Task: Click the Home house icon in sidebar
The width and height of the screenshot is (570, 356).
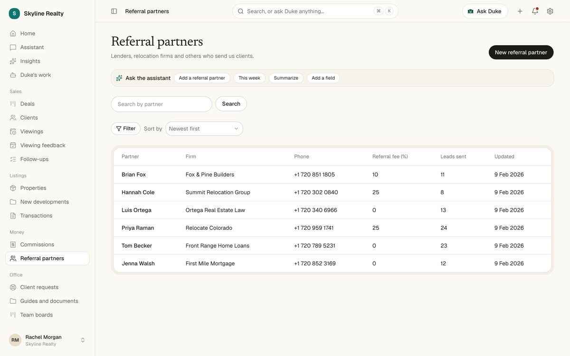Action: 13,33
